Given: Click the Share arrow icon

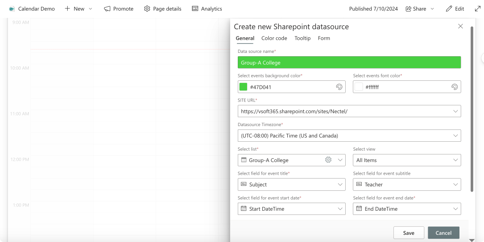Looking at the screenshot, I should point(408,8).
